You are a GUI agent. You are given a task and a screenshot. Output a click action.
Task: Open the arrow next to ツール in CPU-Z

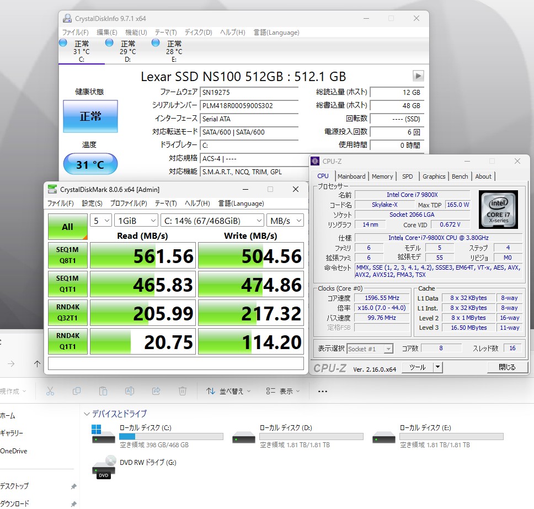point(437,367)
